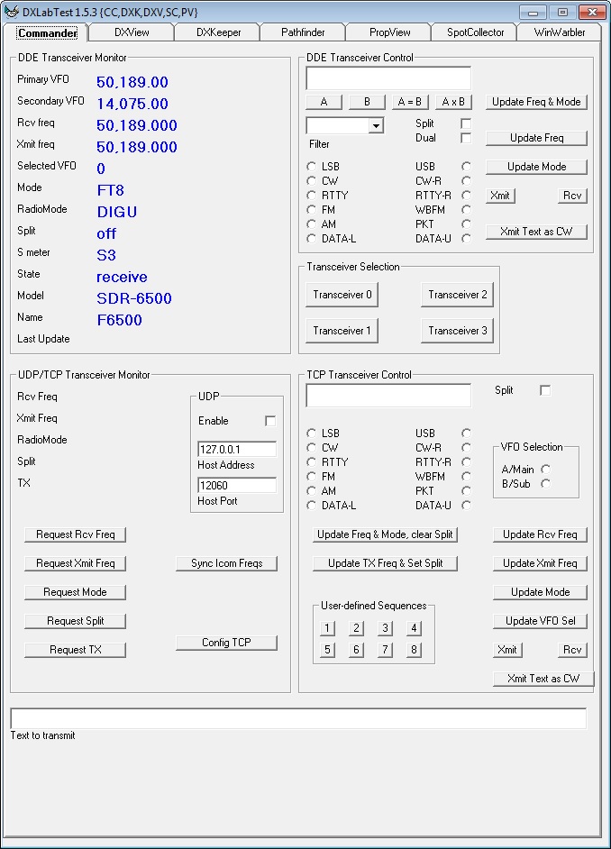Select DATA-U in DDE Transceiver Control
This screenshot has height=849, width=611.
click(466, 238)
